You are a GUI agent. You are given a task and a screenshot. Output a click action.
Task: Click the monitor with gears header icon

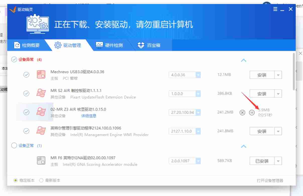tap(37, 24)
